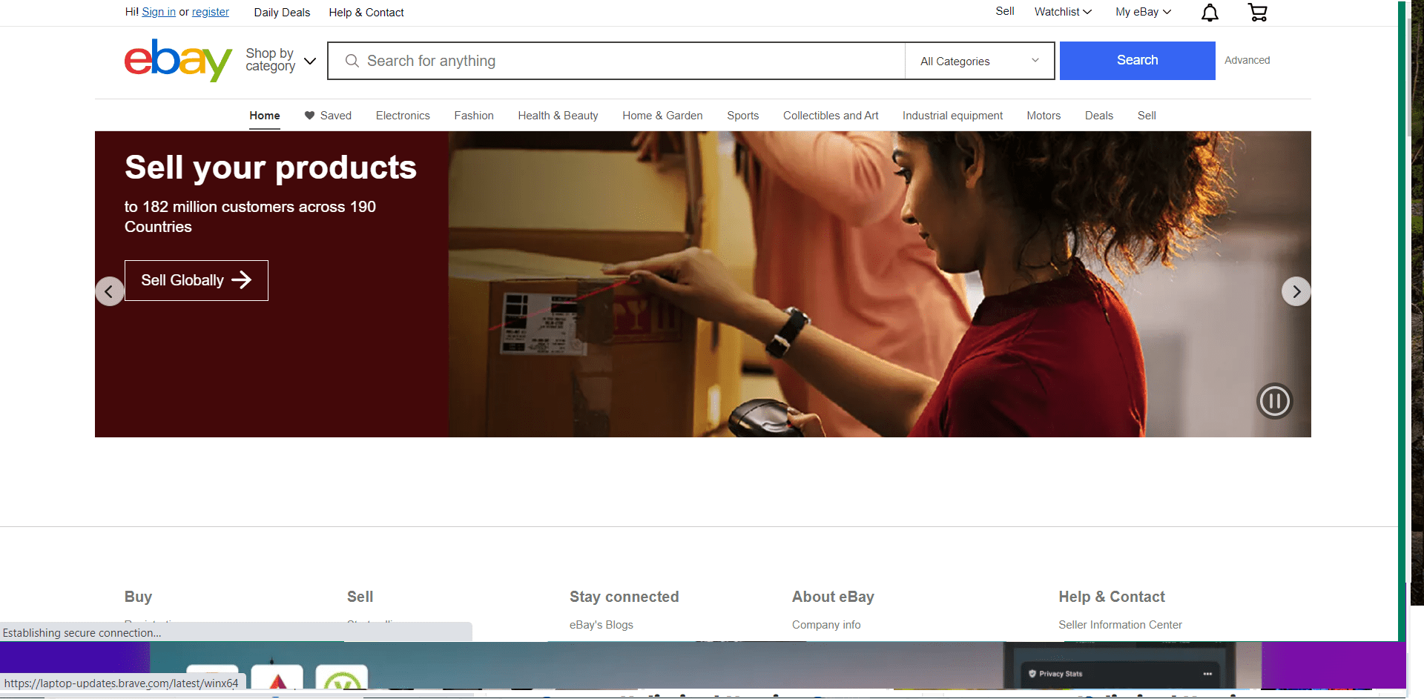The width and height of the screenshot is (1424, 699).
Task: Click the eBay logo
Action: click(178, 60)
